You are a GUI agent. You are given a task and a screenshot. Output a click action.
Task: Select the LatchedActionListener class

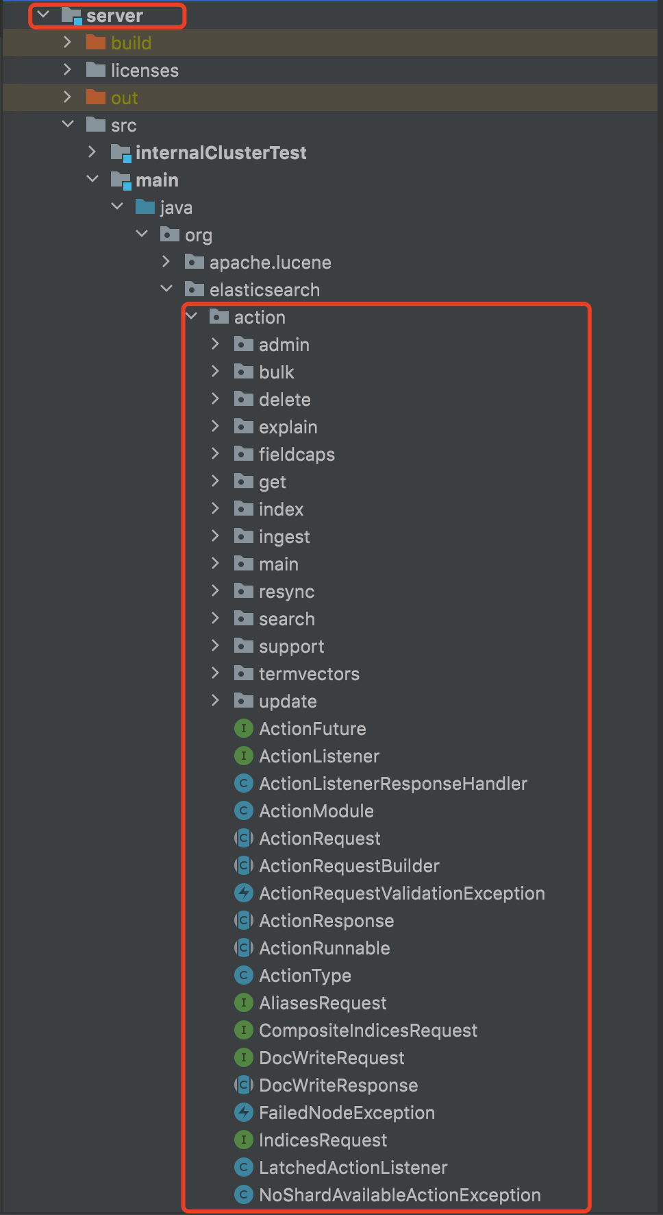click(x=353, y=1168)
